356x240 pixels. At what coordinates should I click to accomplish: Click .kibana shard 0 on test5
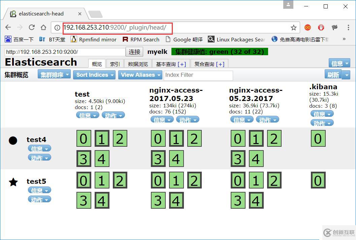(318, 180)
